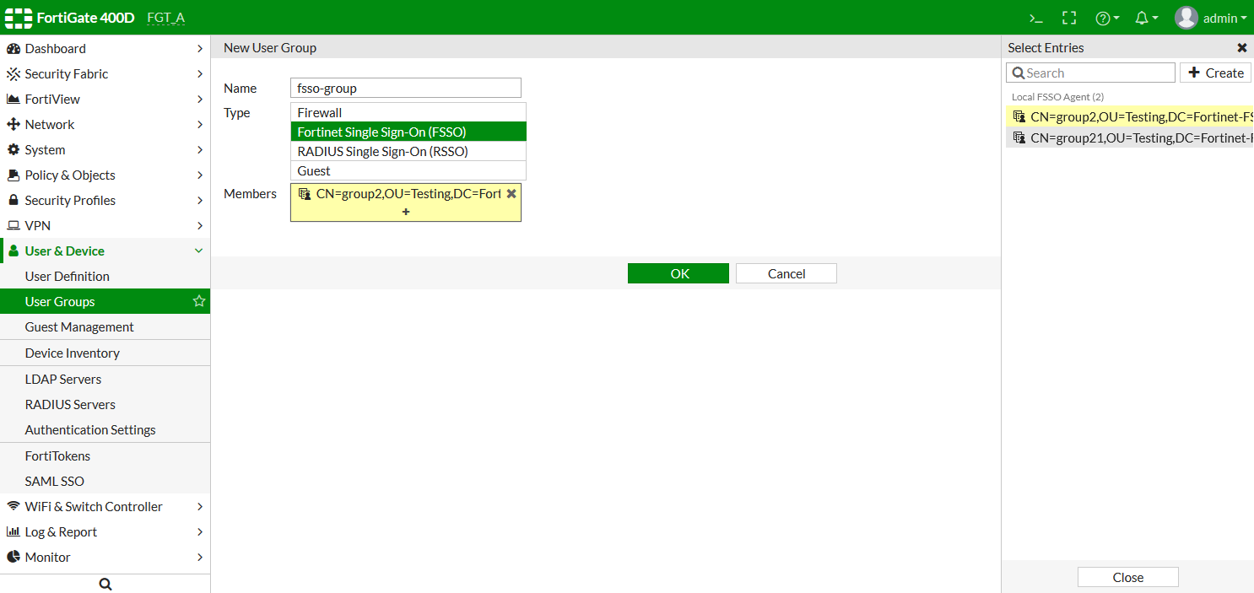Favorite User Groups with the star icon

[199, 301]
